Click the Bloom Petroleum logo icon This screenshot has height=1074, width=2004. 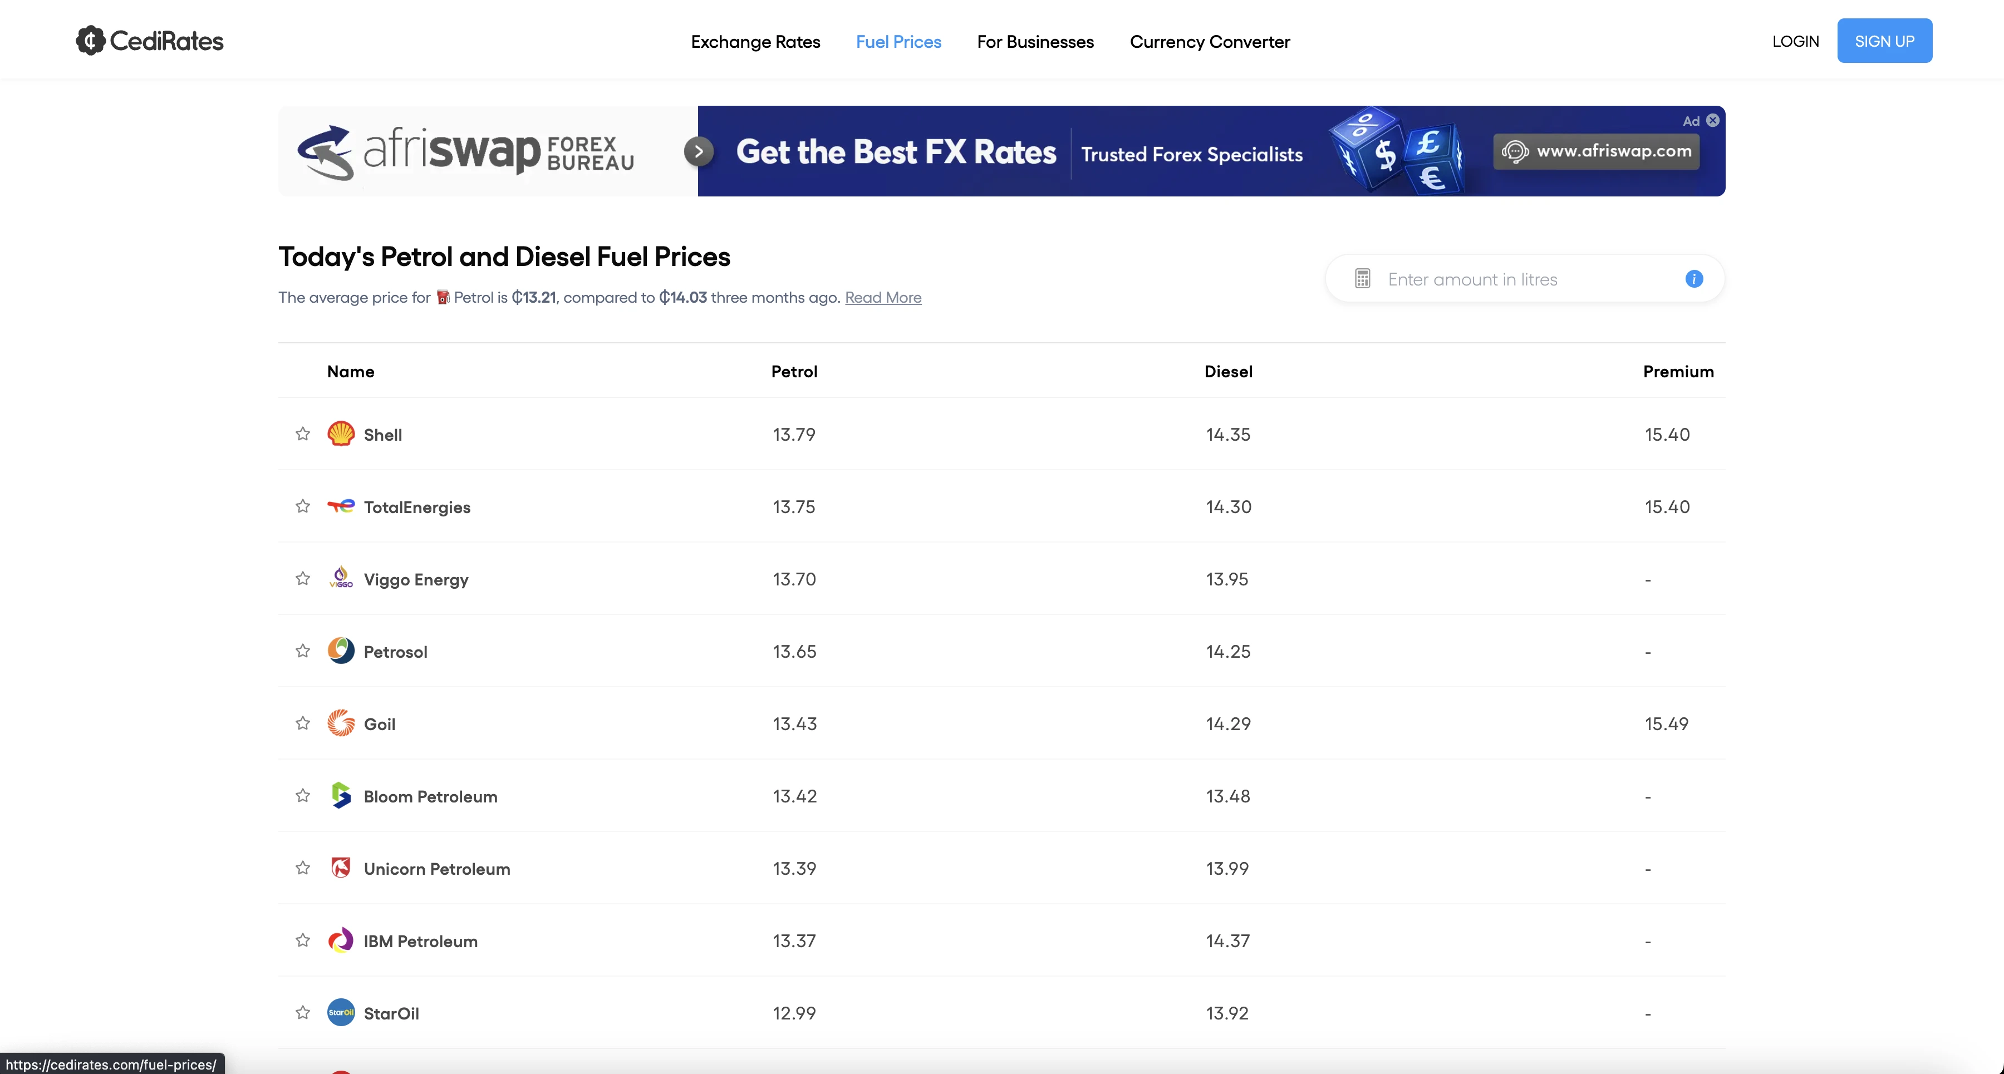341,796
